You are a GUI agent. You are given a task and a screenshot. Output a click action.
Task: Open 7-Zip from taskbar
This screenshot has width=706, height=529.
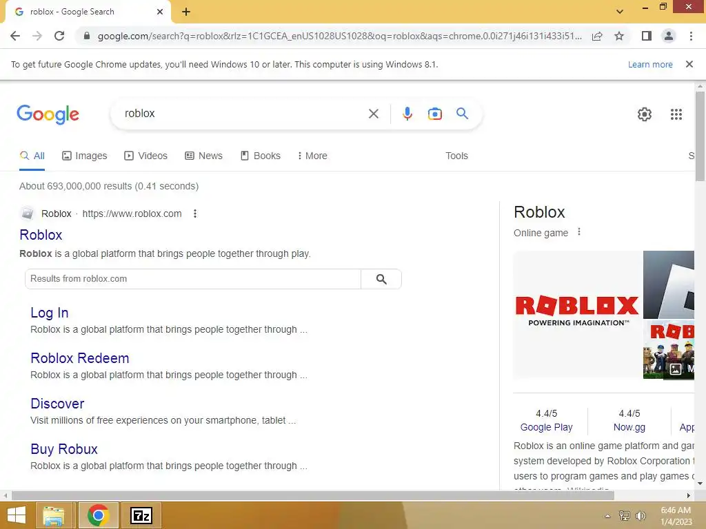click(141, 515)
